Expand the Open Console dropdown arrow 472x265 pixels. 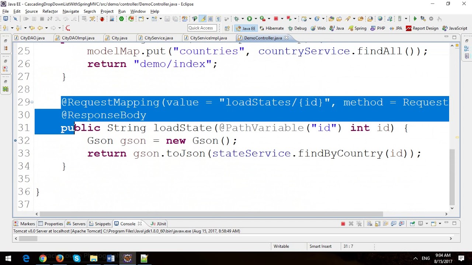(440, 223)
